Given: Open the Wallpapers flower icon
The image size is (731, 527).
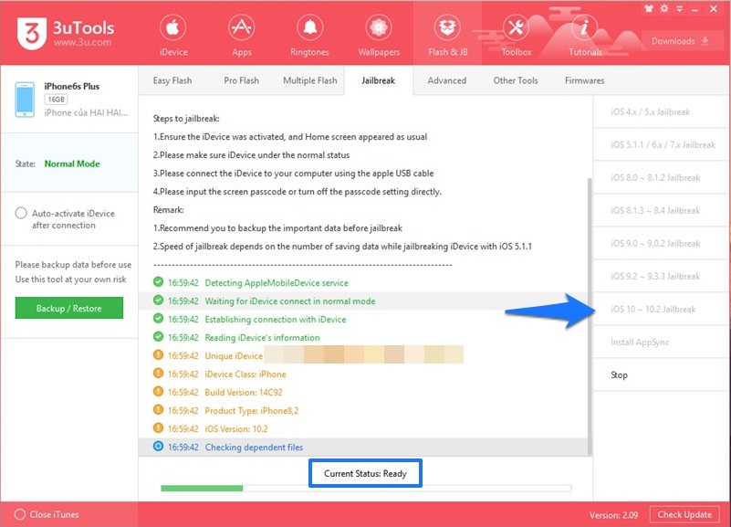Looking at the screenshot, I should tap(379, 27).
